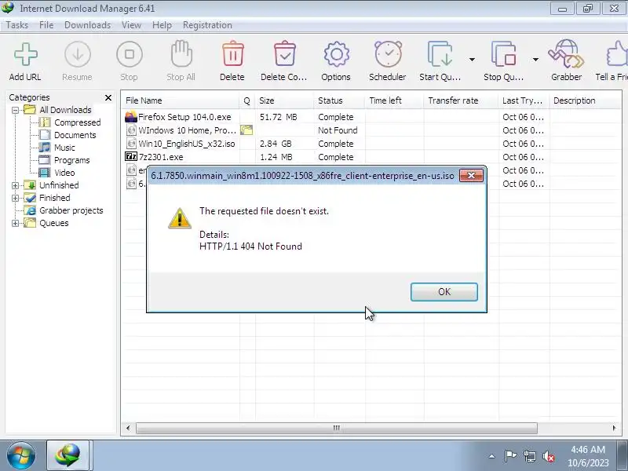Expand the Queues category node
Viewport: 628px width, 471px height.
point(15,223)
